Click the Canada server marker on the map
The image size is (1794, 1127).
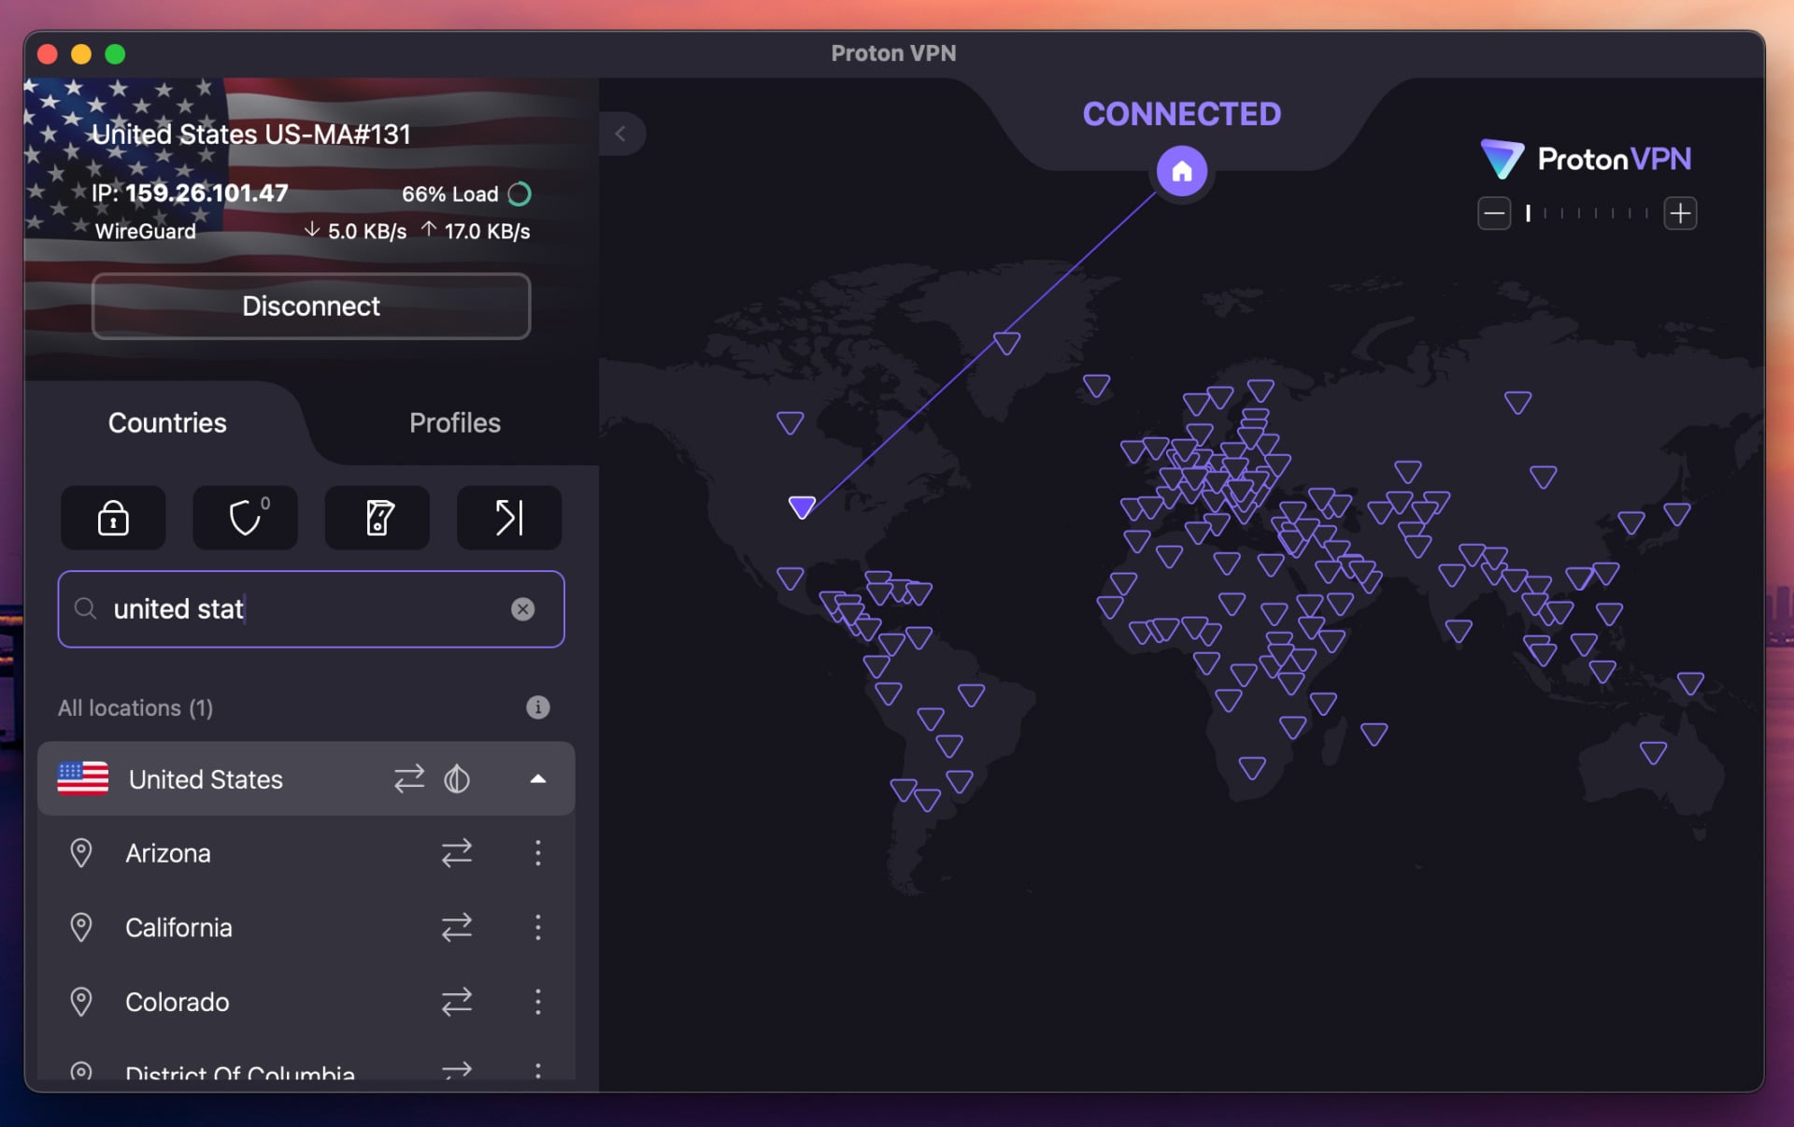tap(790, 422)
